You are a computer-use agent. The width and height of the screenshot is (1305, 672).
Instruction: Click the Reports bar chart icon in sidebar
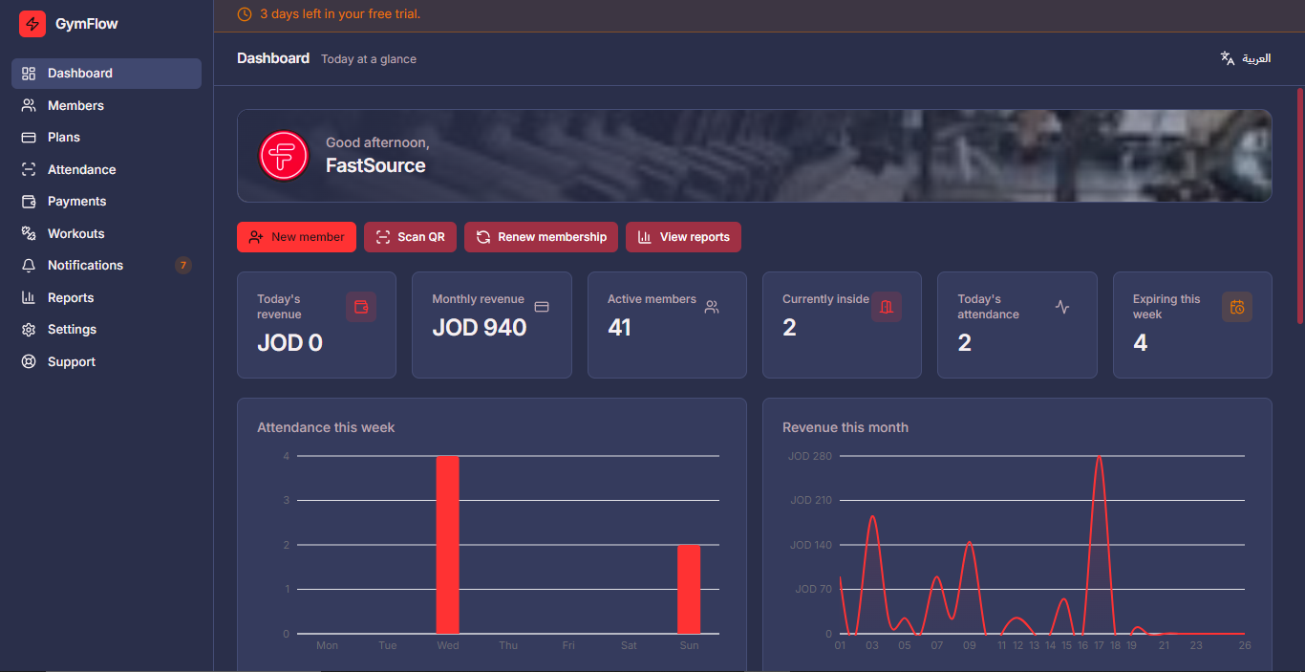29,297
